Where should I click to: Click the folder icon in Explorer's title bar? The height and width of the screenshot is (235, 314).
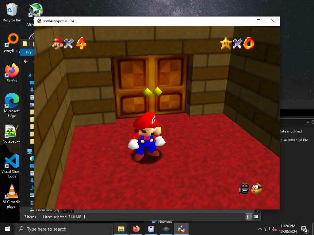pyautogui.click(x=25, y=44)
